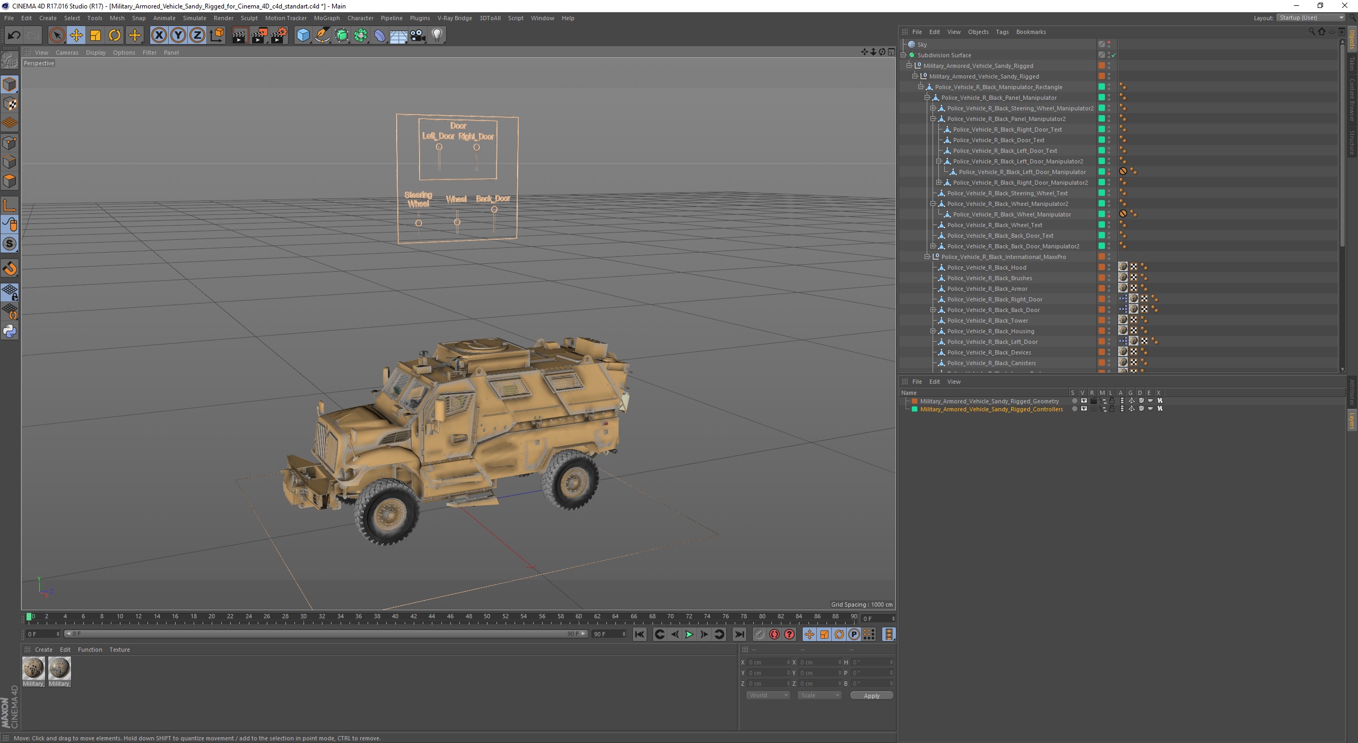Viewport: 1358px width, 743px height.
Task: Select the Texture mode icon
Action: click(x=10, y=104)
